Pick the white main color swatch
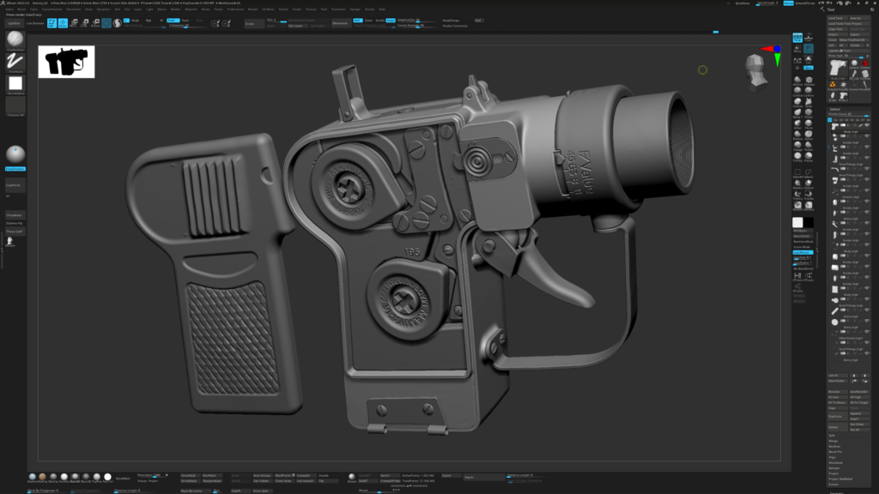Screen dimensions: 879x494 (797, 222)
